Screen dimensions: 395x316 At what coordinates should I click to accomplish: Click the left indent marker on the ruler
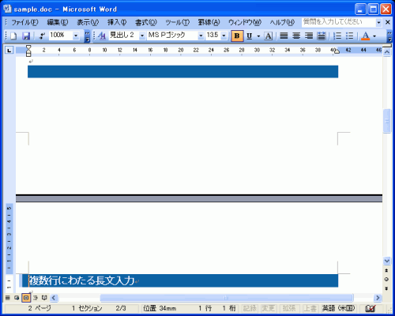(28, 54)
